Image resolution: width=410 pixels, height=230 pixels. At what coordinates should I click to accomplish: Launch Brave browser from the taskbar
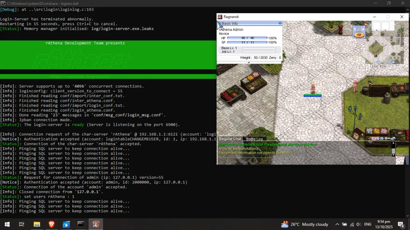[51, 224]
